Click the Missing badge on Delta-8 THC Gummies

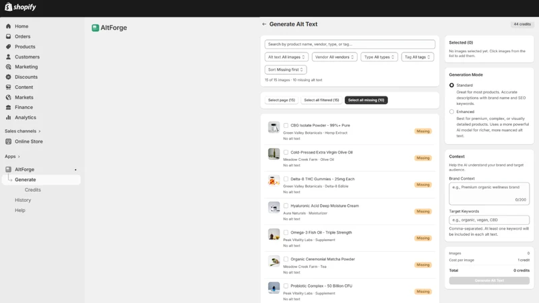tap(423, 184)
